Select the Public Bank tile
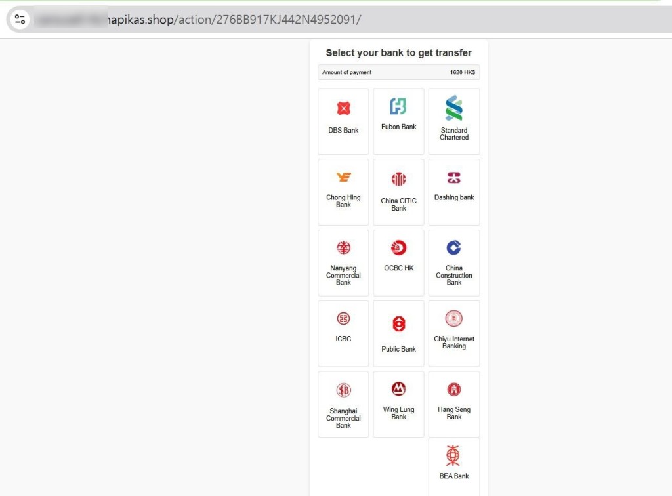The image size is (672, 496). [x=398, y=333]
